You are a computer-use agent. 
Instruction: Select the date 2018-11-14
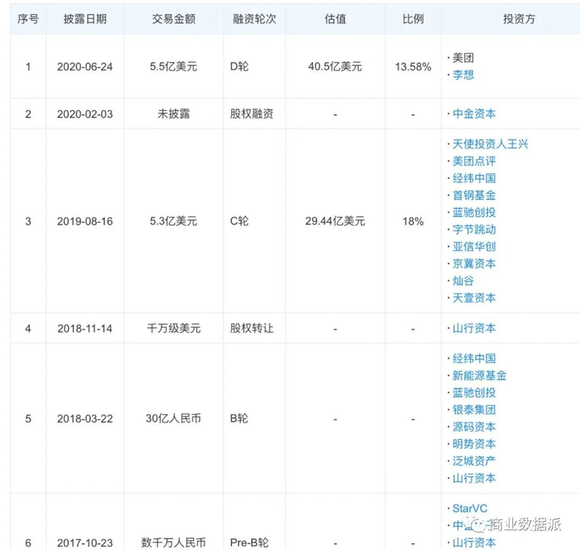coord(85,329)
